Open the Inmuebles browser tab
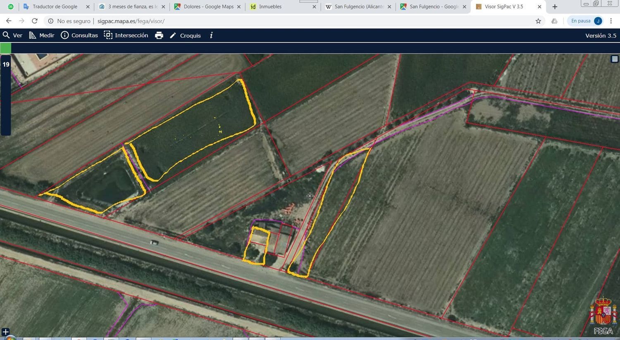The height and width of the screenshot is (340, 620). (270, 7)
